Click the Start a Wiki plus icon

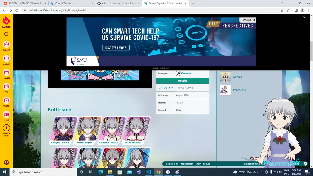[x=6, y=128]
